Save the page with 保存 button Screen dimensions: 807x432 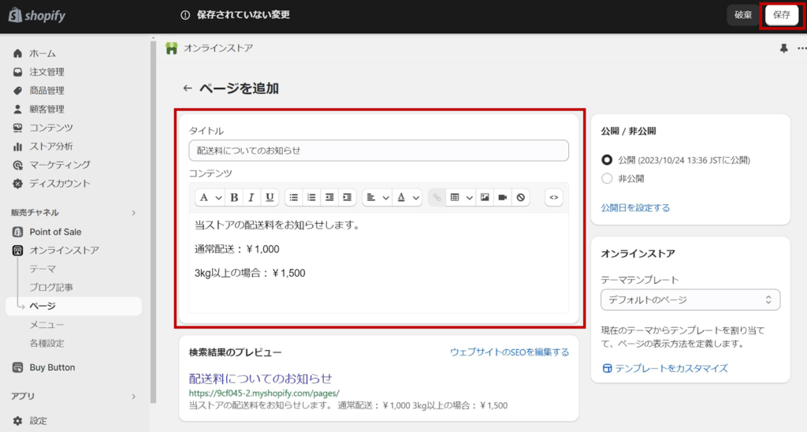781,15
